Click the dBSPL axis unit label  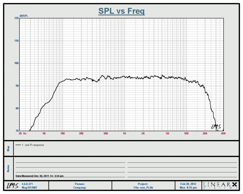(24, 15)
